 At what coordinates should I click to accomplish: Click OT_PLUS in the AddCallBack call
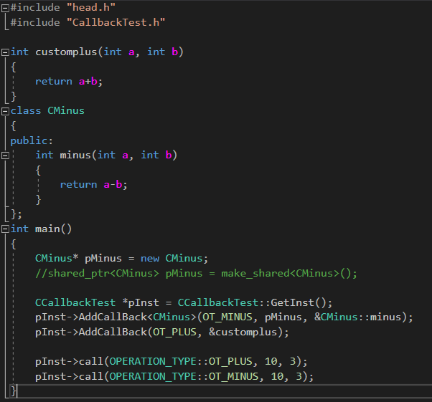pos(174,332)
